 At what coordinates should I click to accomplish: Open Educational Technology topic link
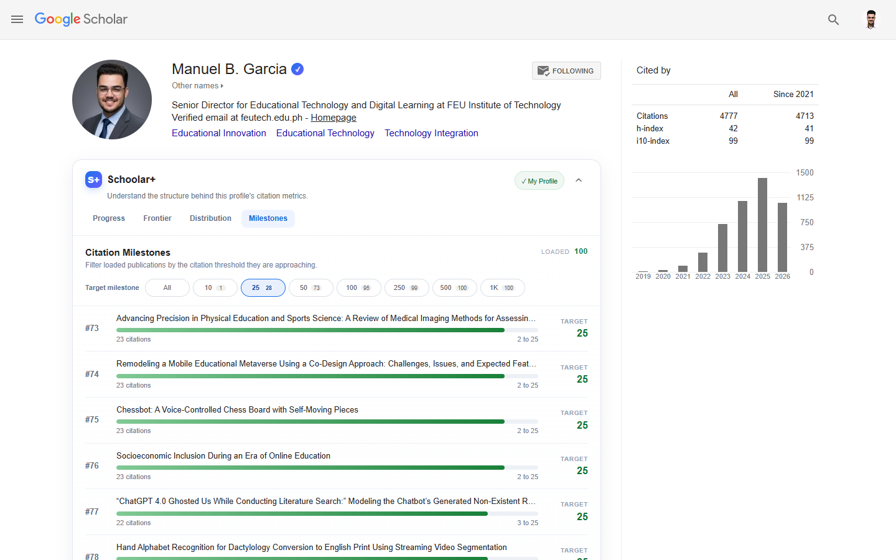click(x=325, y=133)
